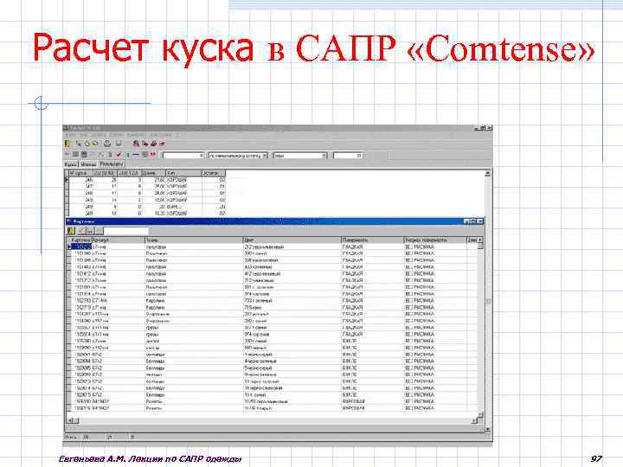623x467 pixels.
Task: Click the outer window's vertical scrollbar down arrow
Action: click(488, 430)
